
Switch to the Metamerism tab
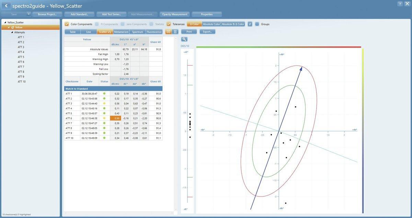click(121, 32)
